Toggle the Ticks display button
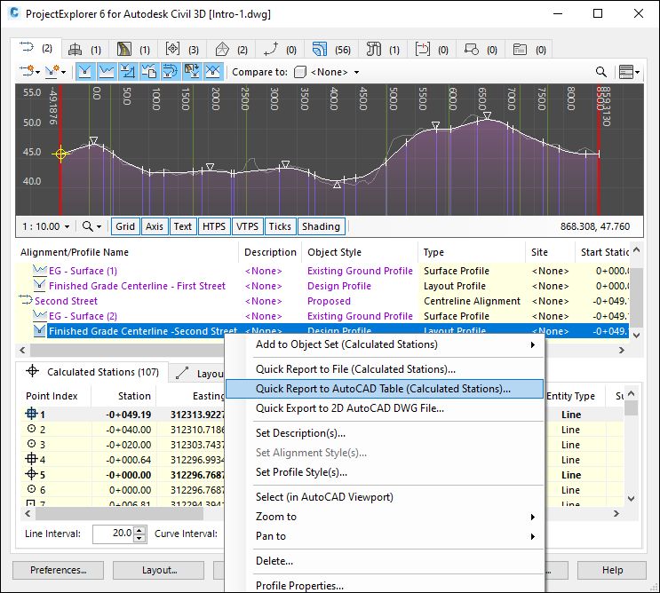Image resolution: width=660 pixels, height=593 pixels. [x=280, y=226]
